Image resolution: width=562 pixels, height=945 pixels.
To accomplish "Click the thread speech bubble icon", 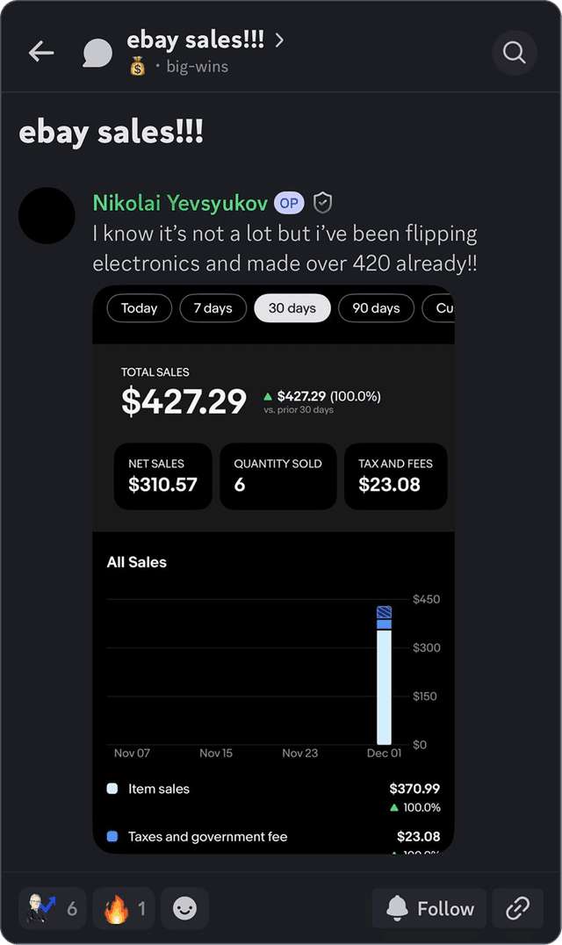I will click(x=97, y=54).
